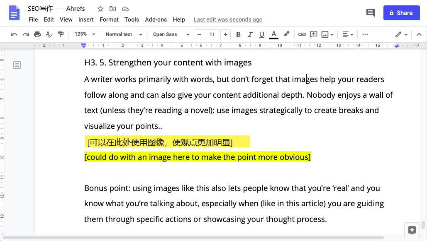Viewport: 427px width, 241px height.
Task: Toggle Italic formatting
Action: (250, 34)
